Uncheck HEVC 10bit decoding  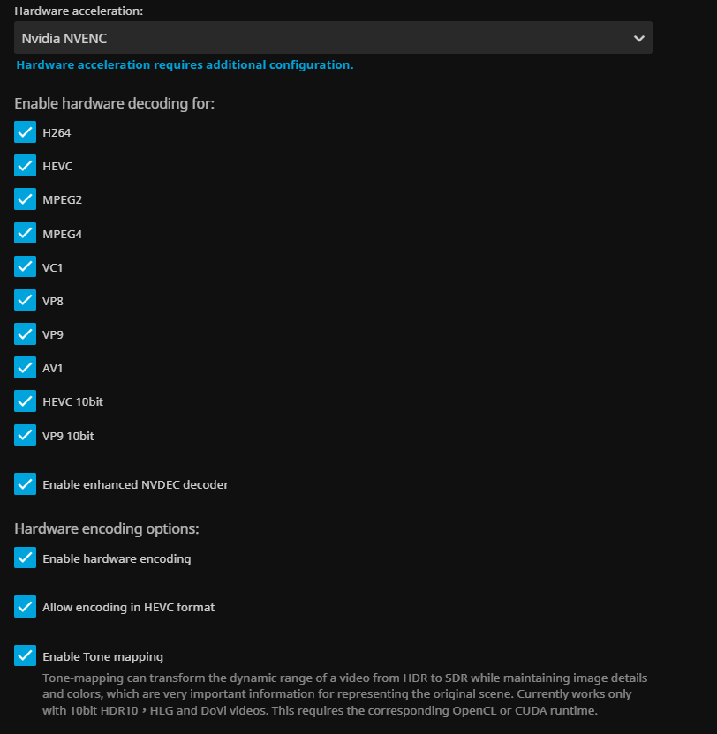click(26, 401)
